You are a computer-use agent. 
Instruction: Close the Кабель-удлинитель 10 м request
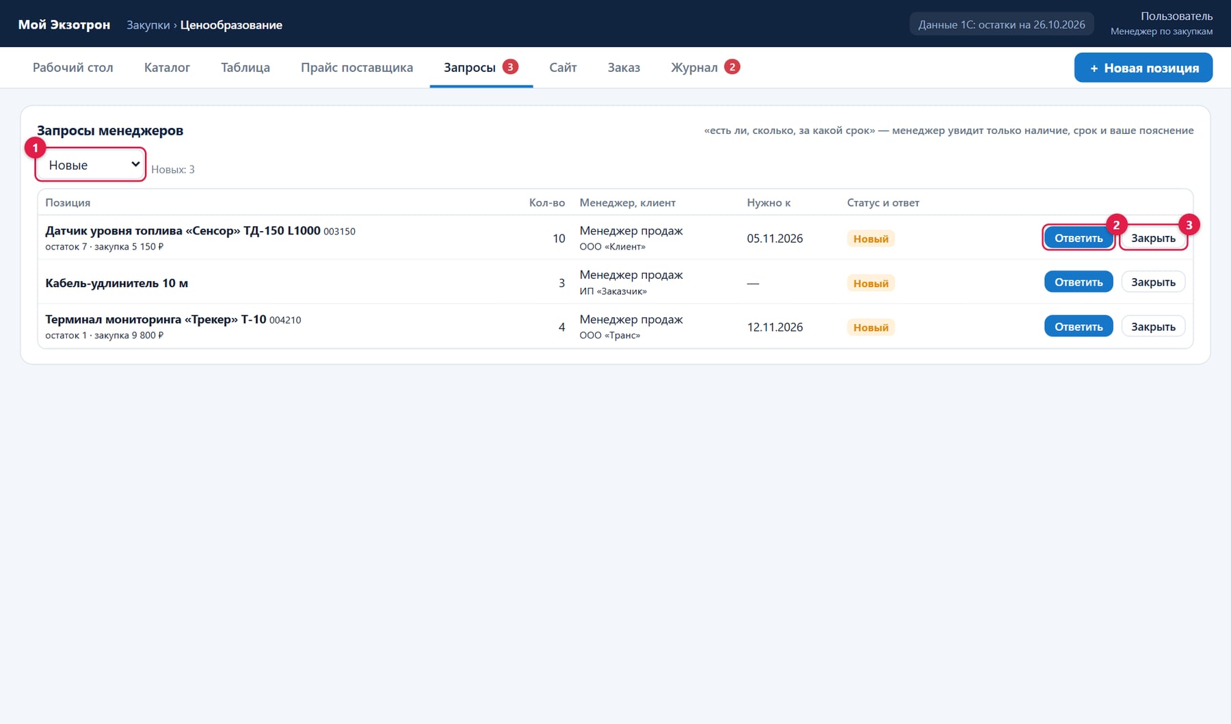click(1153, 282)
